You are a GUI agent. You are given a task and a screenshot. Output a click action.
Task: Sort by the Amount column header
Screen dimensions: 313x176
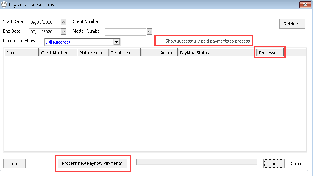pos(159,53)
